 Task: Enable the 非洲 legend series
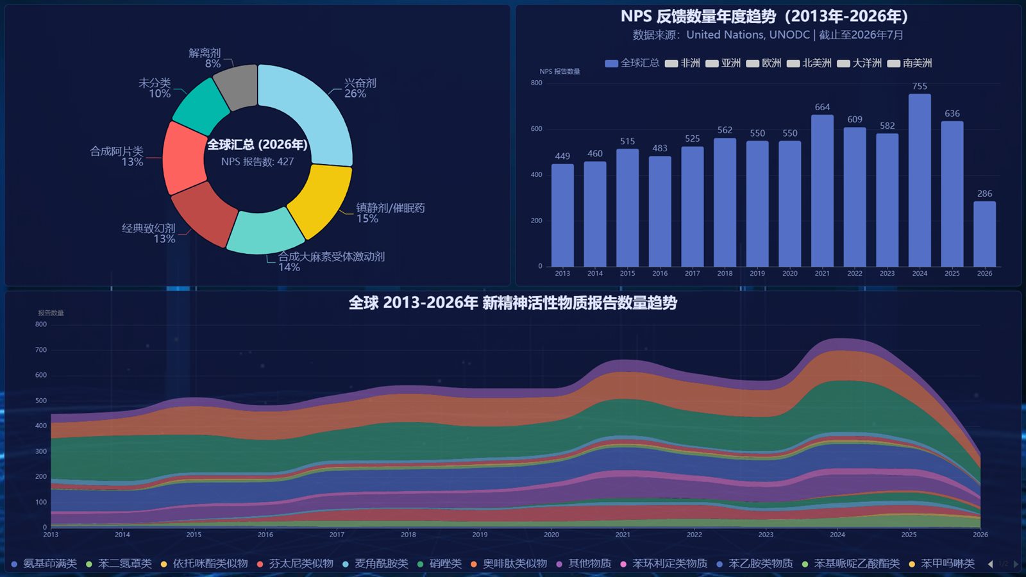682,63
